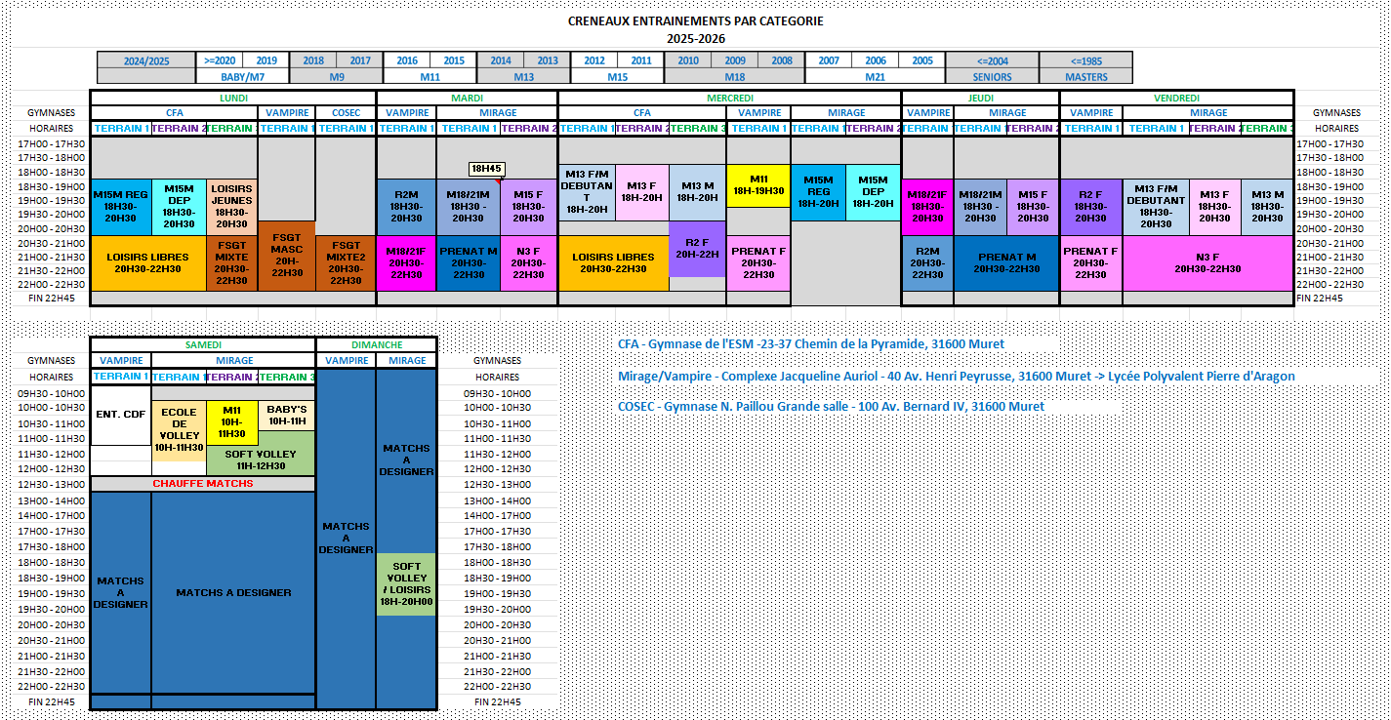
Task: Select the BABY/M7 category cell
Action: [x=242, y=76]
